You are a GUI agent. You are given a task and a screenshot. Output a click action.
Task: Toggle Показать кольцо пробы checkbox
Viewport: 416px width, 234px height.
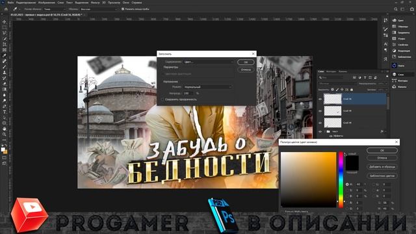pyautogui.click(x=123, y=9)
